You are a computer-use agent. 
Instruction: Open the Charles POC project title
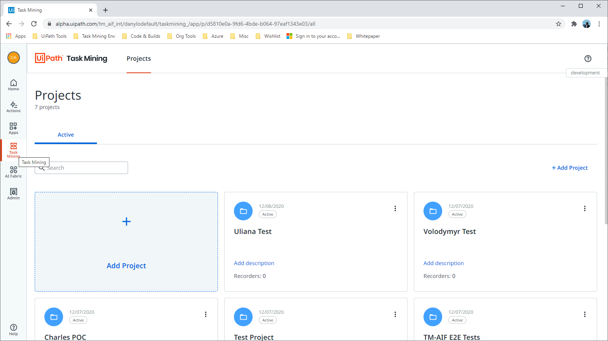pyautogui.click(x=65, y=337)
